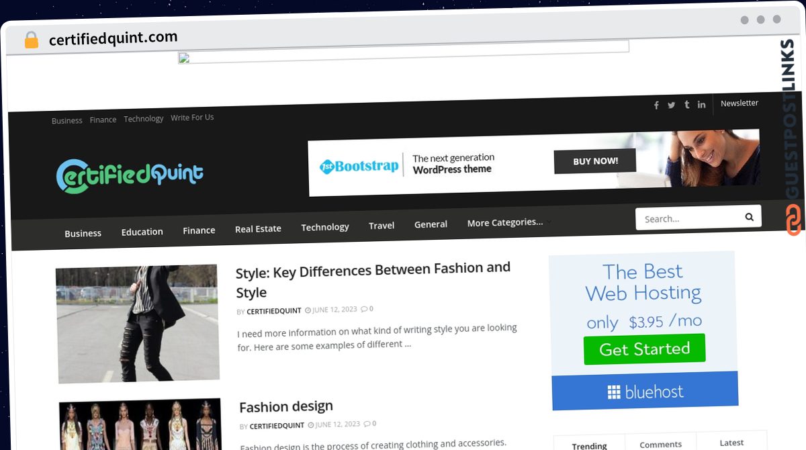This screenshot has height=450, width=806.
Task: Click the padlock icon in address bar
Action: tap(31, 40)
